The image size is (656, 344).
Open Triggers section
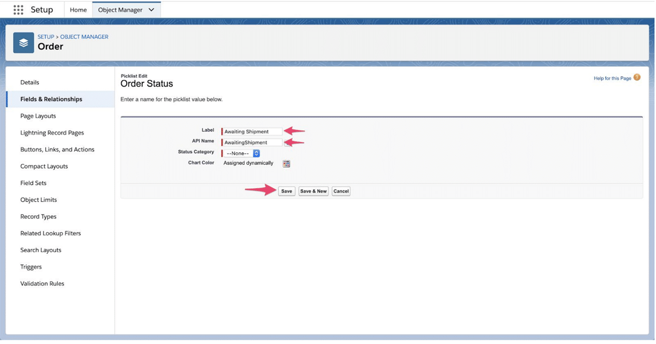pyautogui.click(x=31, y=267)
